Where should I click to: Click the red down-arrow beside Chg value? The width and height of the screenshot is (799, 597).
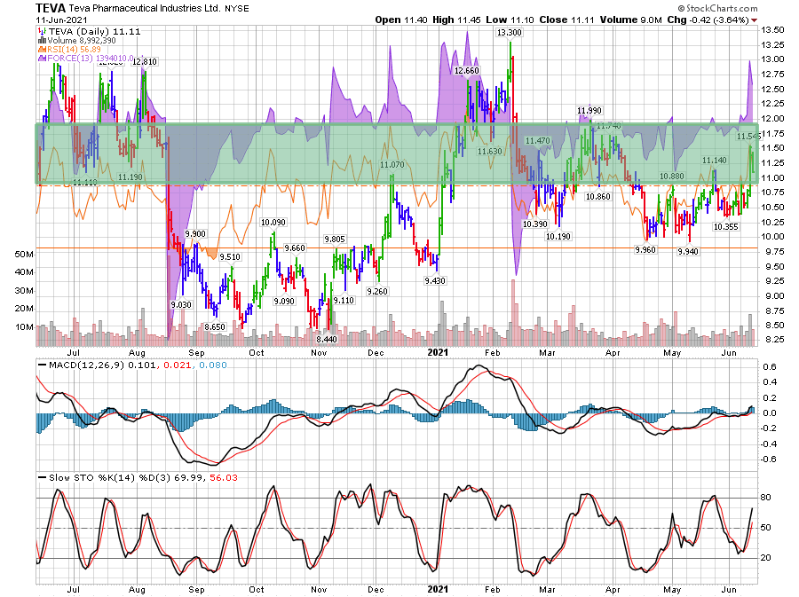point(755,19)
